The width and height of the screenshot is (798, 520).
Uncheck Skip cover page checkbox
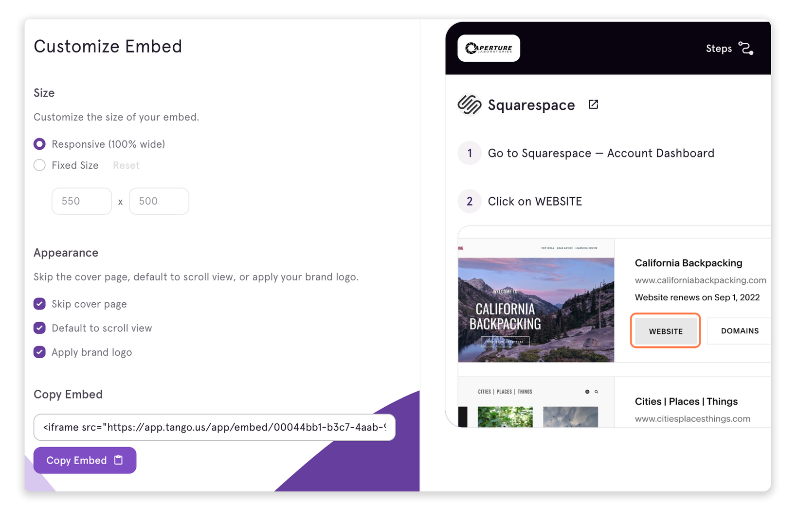[39, 304]
